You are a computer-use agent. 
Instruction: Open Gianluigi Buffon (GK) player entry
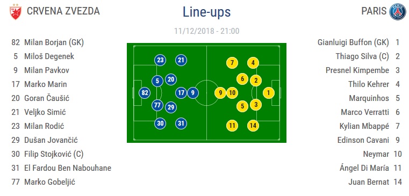[358, 42]
